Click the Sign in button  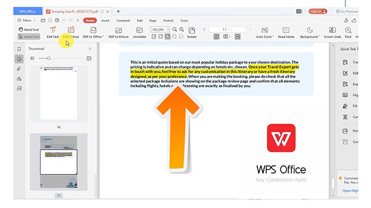318,12
